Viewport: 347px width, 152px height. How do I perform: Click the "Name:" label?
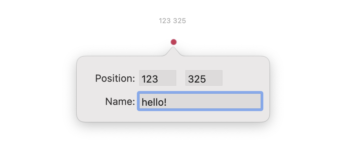(120, 102)
